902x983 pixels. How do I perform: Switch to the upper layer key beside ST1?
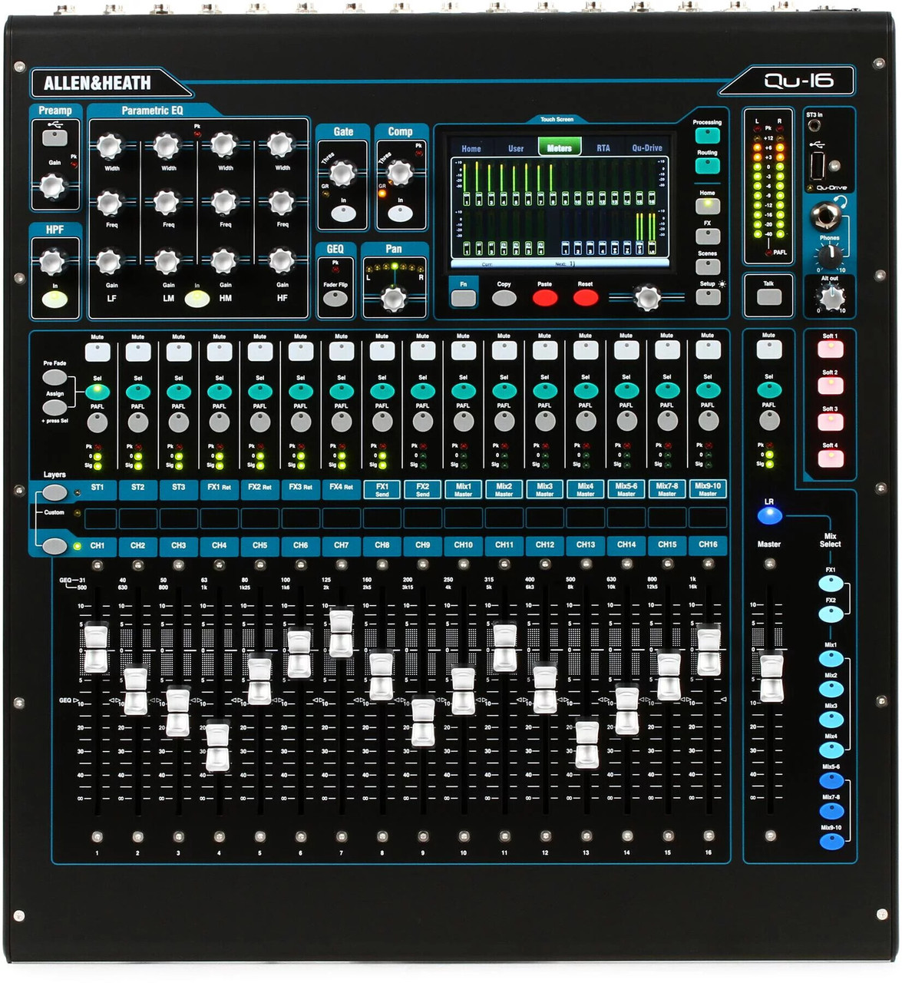point(55,492)
